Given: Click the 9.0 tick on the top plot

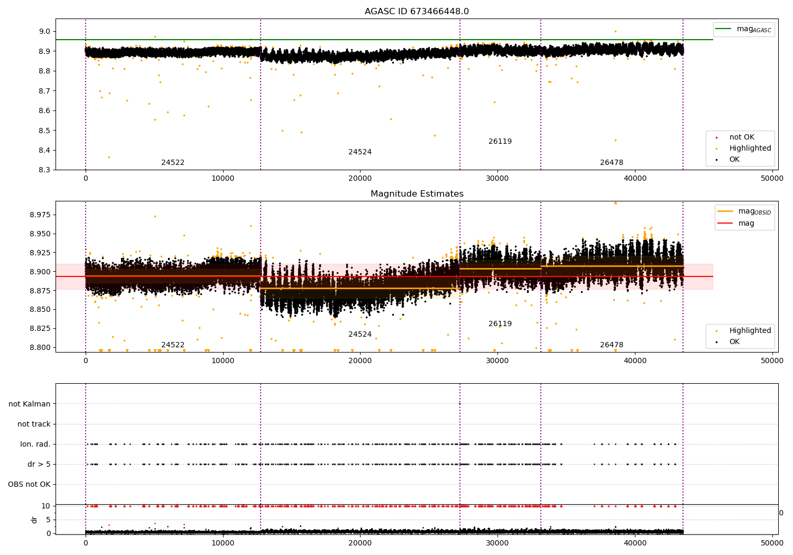Looking at the screenshot, I should [45, 31].
